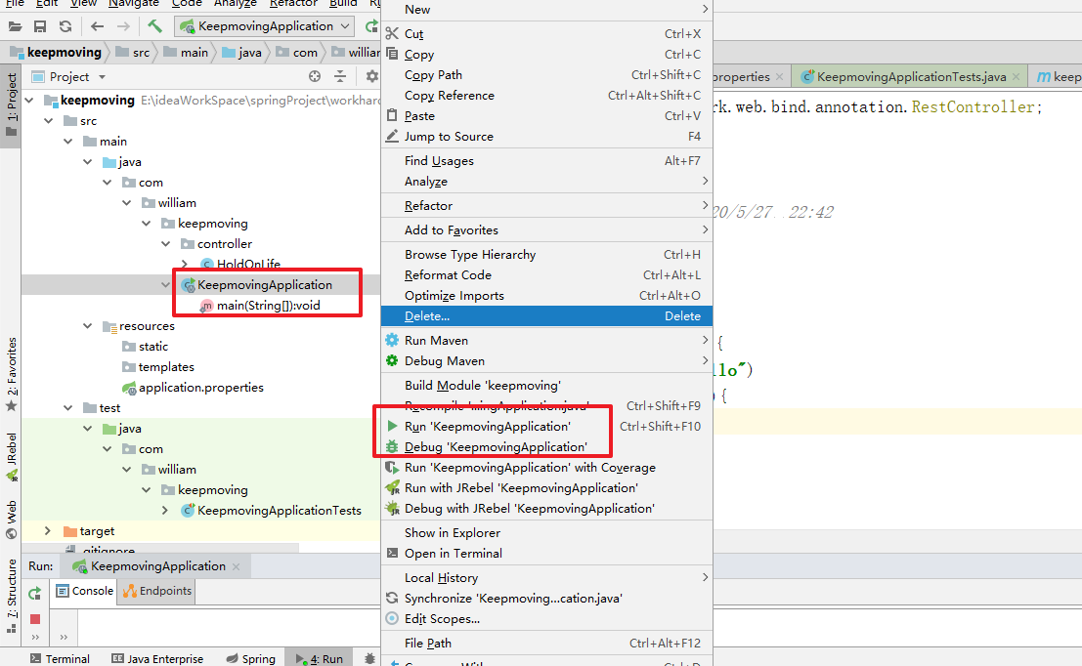
Task: Close the KeepmovingApplication run tab
Action: 236,566
